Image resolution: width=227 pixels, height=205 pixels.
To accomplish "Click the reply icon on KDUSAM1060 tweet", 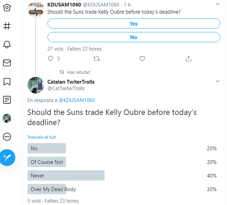I will 51,59.
